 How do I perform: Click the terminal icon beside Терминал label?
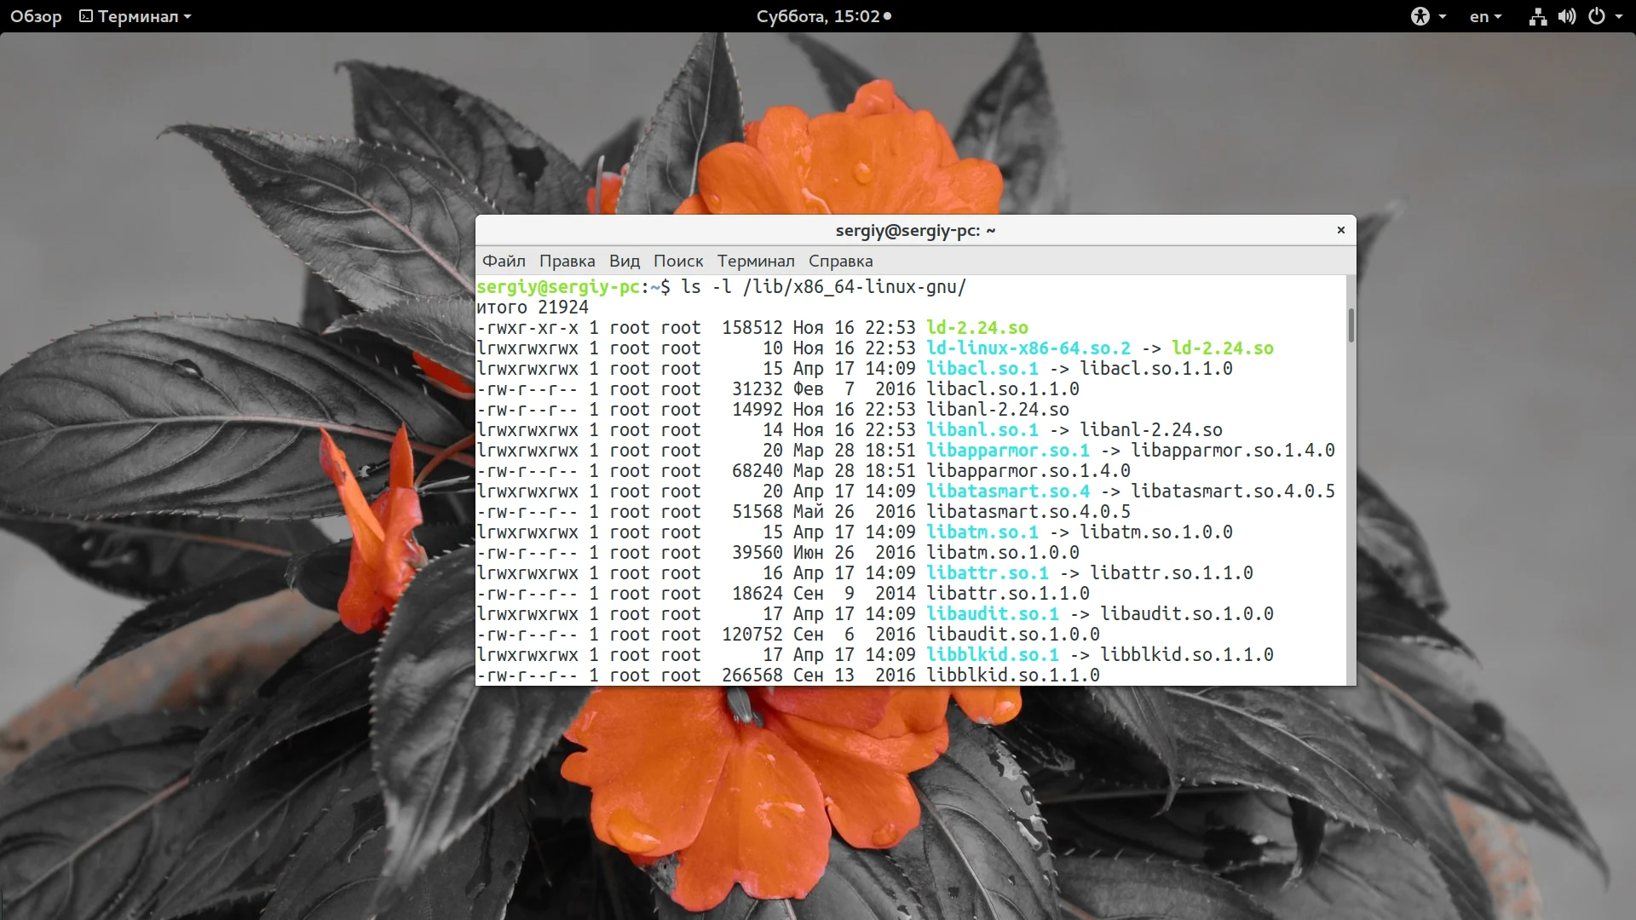click(86, 16)
